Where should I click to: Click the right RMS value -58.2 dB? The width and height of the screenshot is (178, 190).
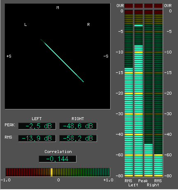point(78,138)
